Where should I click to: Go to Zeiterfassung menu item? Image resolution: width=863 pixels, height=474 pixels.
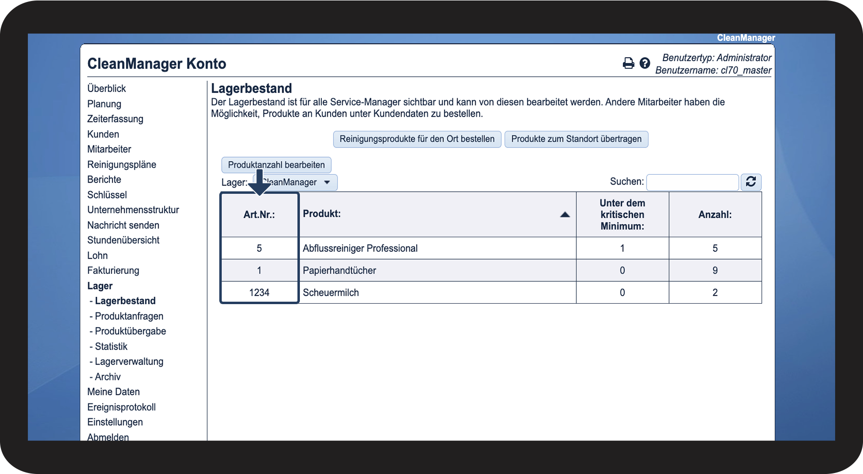(x=115, y=119)
